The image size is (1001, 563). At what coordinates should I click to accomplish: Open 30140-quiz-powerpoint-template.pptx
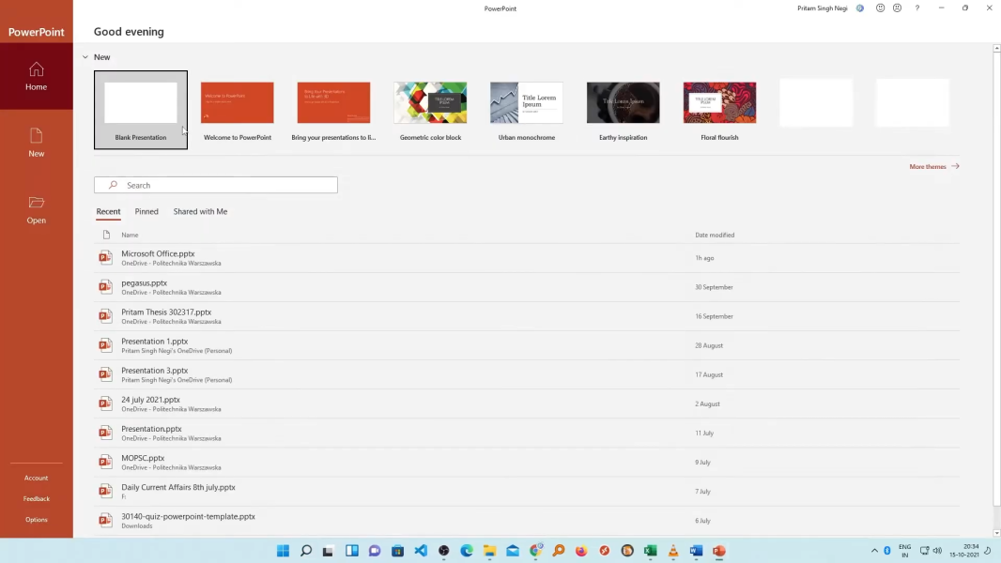coord(527,520)
